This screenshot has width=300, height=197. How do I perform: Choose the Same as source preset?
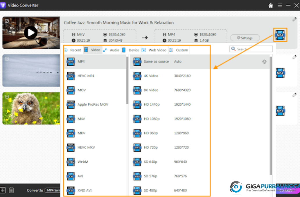[200, 61]
